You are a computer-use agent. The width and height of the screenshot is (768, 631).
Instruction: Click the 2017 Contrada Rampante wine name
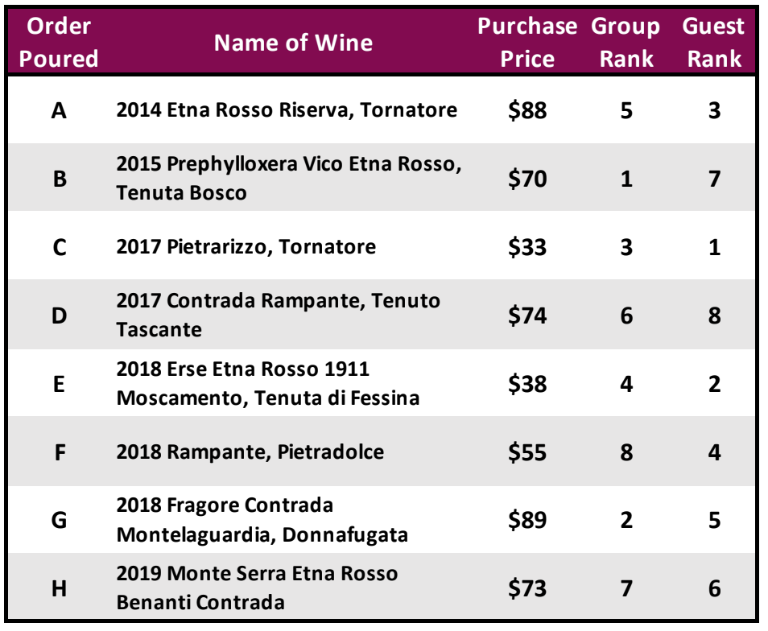pyautogui.click(x=279, y=315)
